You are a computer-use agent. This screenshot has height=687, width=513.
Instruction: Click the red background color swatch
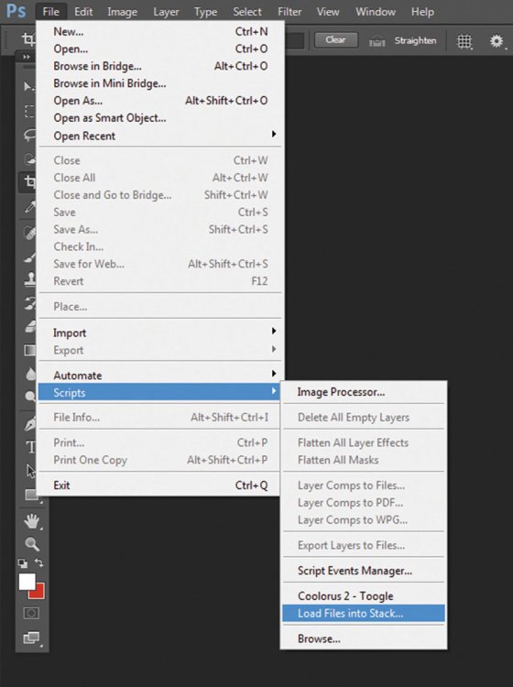click(38, 593)
